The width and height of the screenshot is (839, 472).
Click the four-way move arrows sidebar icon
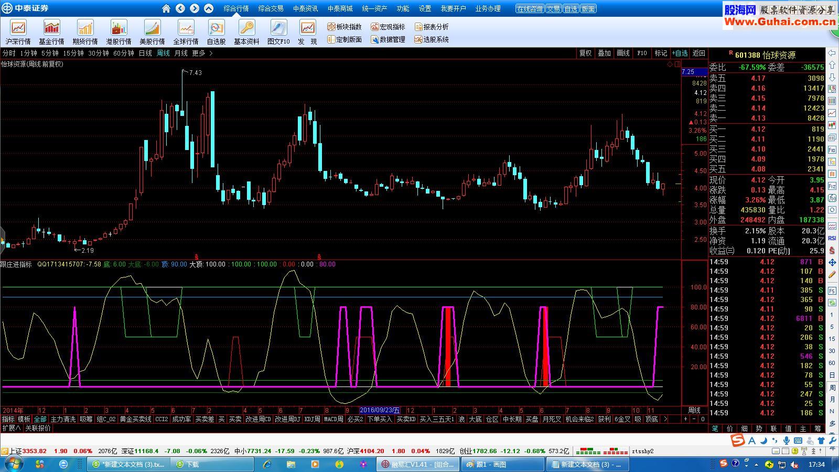[x=832, y=263]
